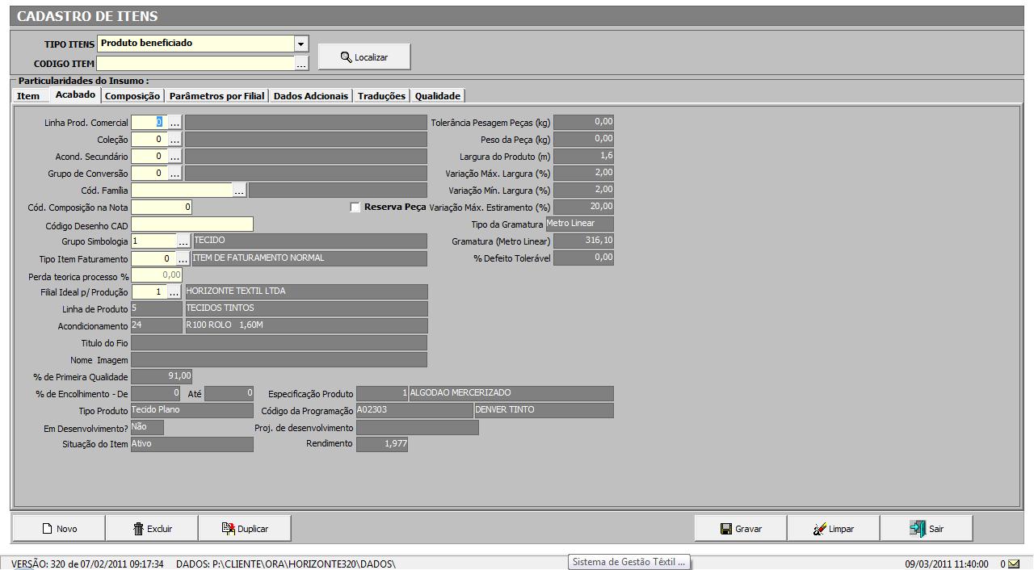Exit using the Sair door button
The image size is (1034, 570).
click(x=927, y=529)
